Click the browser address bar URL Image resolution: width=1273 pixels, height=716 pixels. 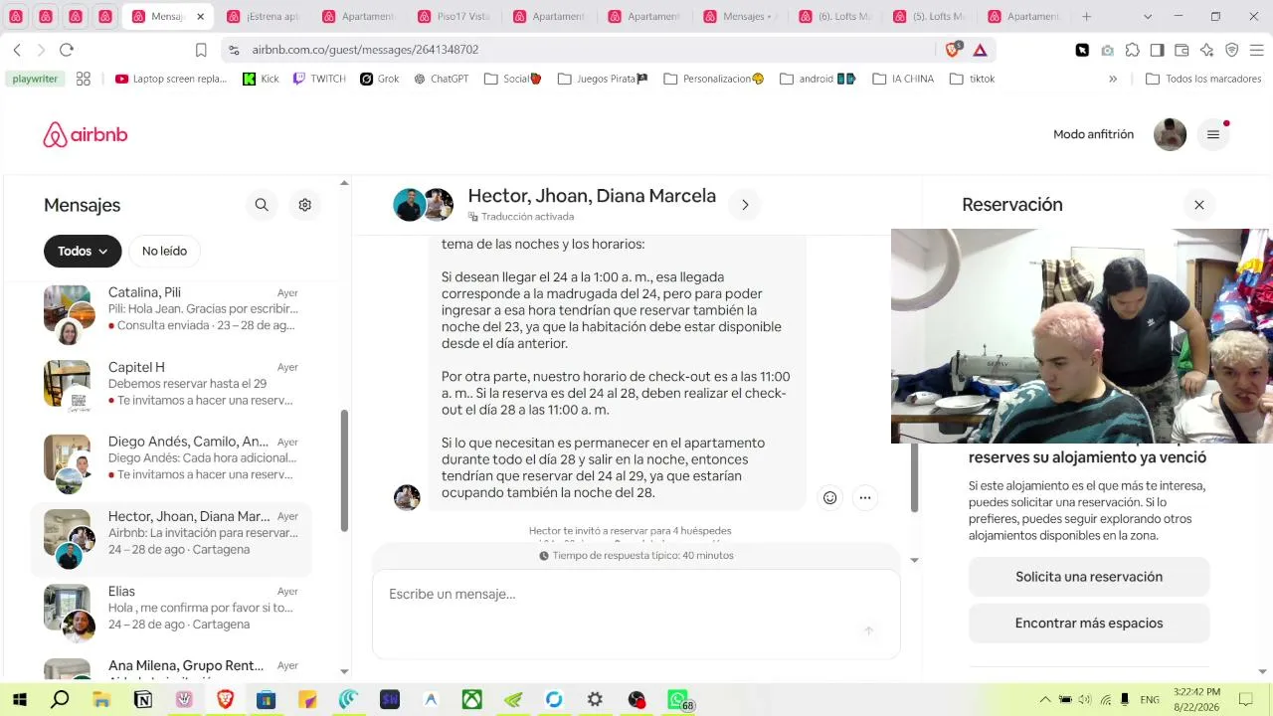pos(365,50)
